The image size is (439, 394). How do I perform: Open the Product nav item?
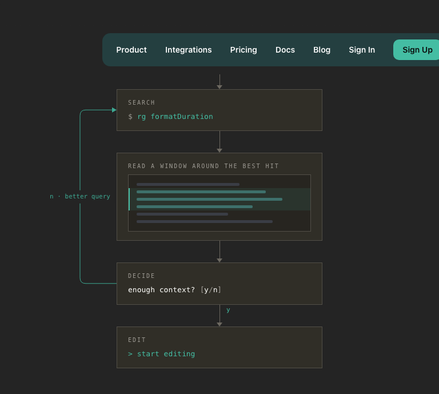tap(131, 50)
